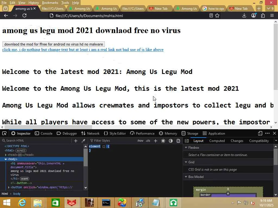Click the downlaod the mod for ffree button

[53, 44]
